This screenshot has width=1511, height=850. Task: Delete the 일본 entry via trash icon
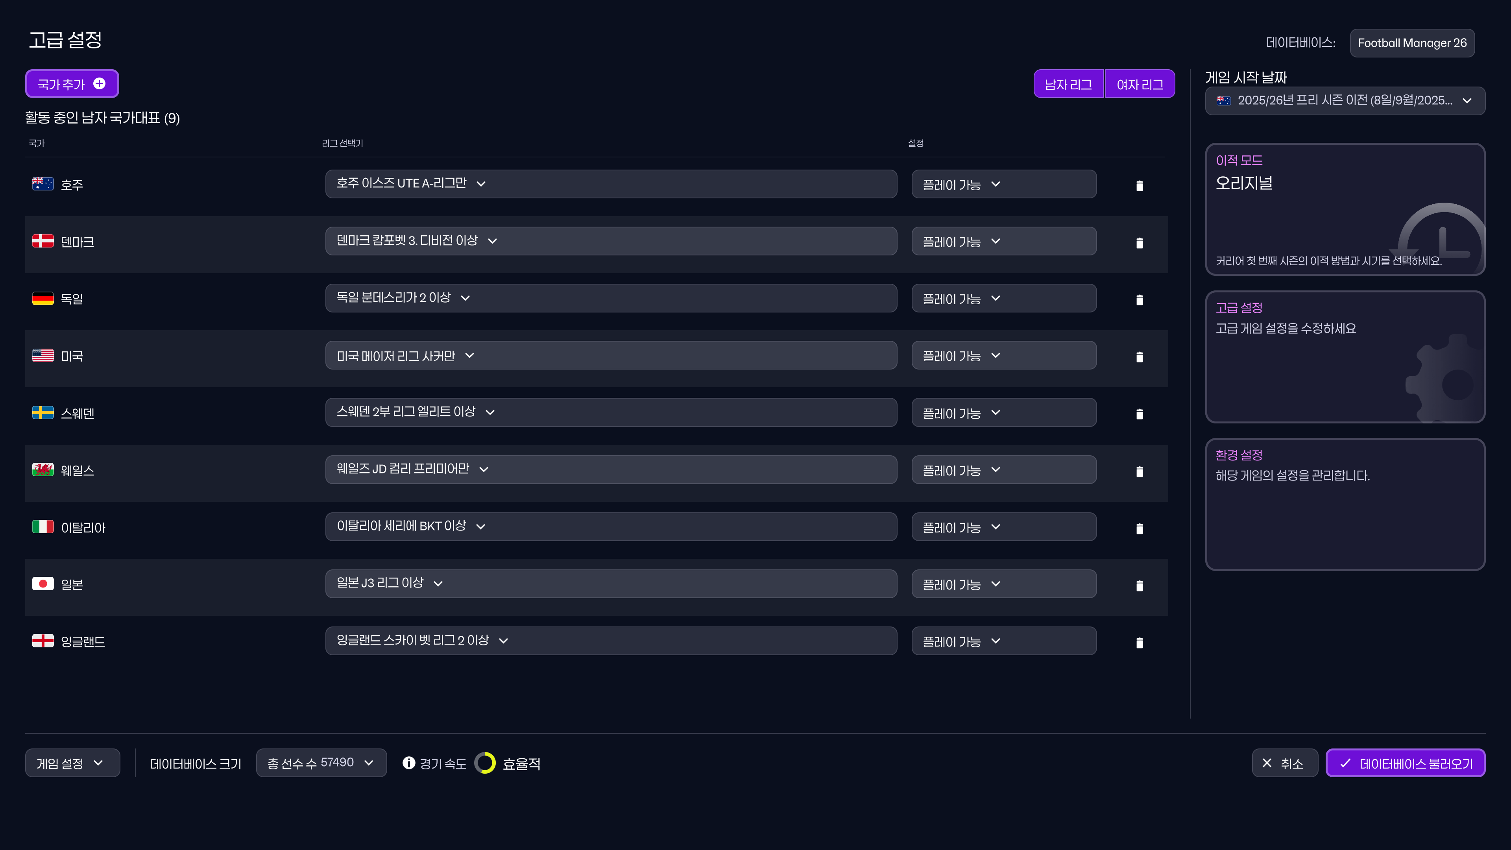(1140, 585)
